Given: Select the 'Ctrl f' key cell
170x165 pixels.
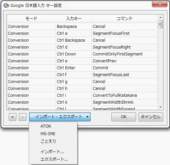Looking at the screenshot, I should (x=74, y=75).
